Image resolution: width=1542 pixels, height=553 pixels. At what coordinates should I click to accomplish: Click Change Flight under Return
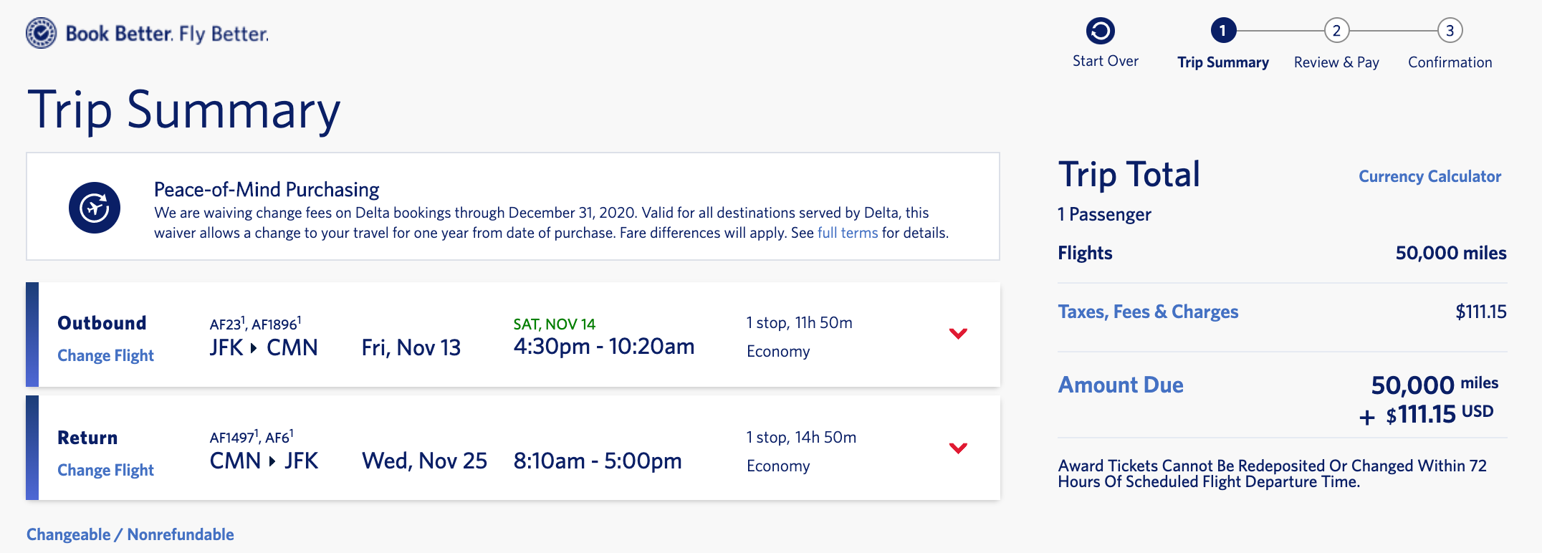point(105,470)
